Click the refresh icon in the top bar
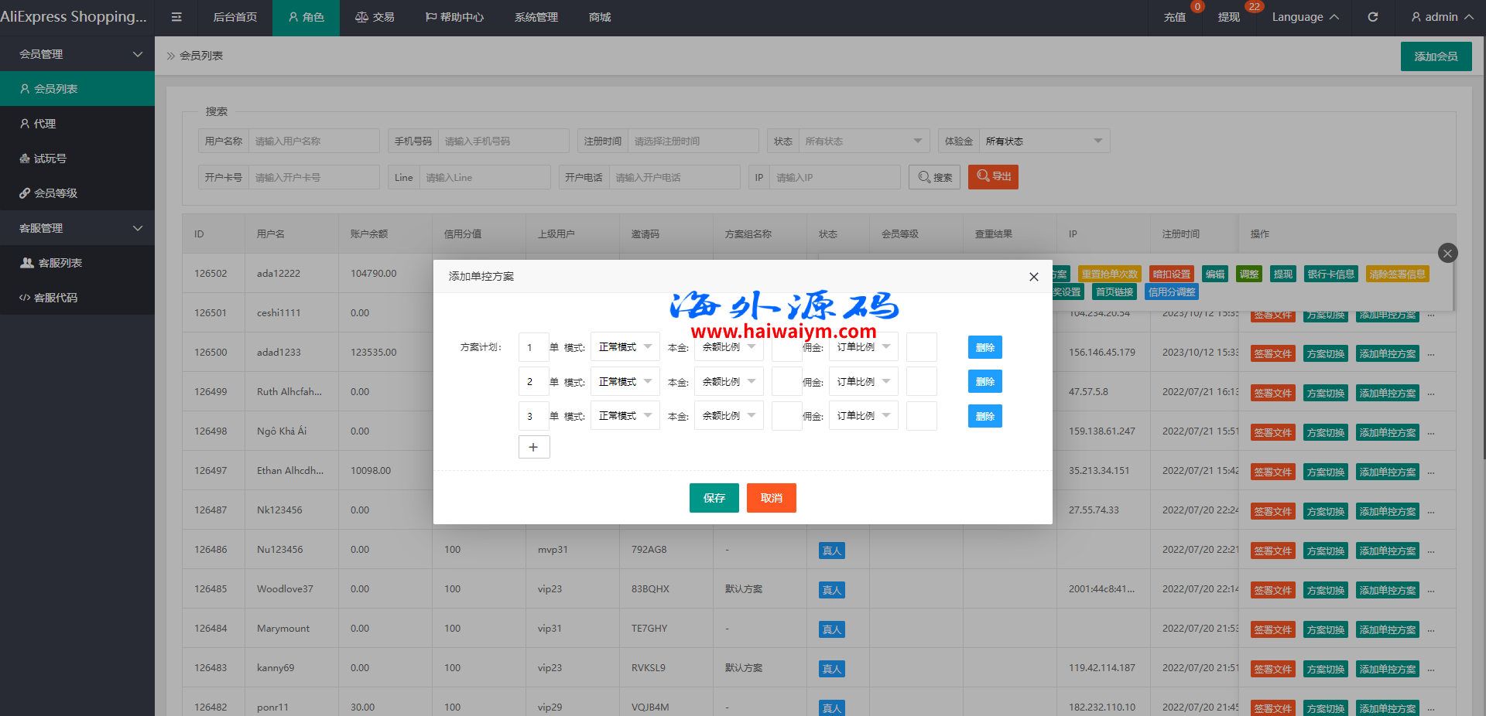 [x=1372, y=17]
